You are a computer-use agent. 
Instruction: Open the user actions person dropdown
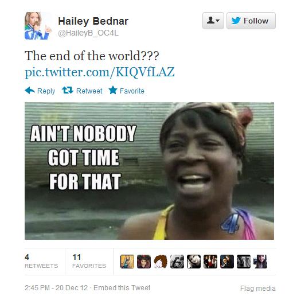[x=213, y=21]
